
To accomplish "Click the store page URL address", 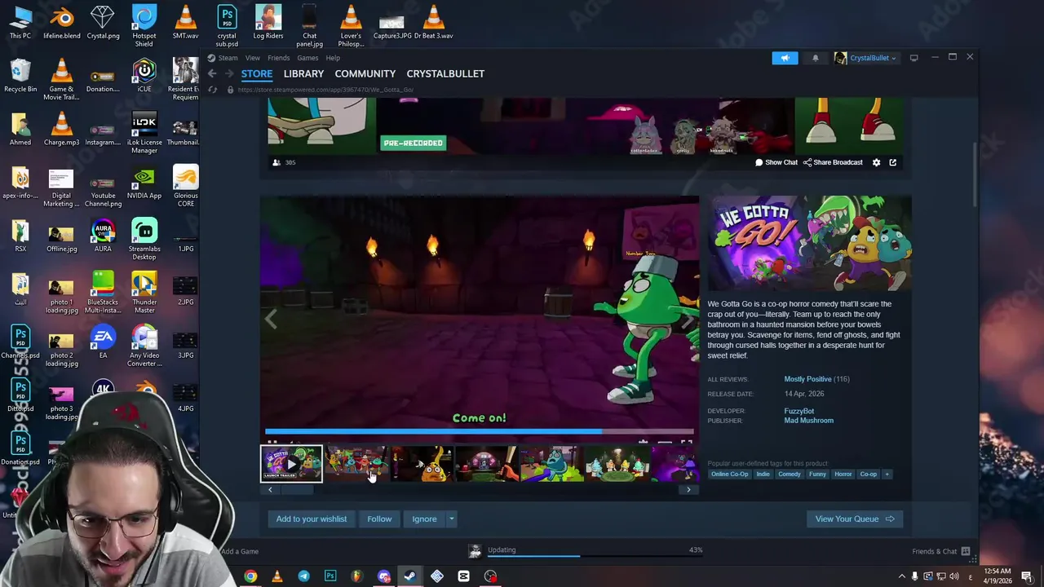I will pos(325,90).
